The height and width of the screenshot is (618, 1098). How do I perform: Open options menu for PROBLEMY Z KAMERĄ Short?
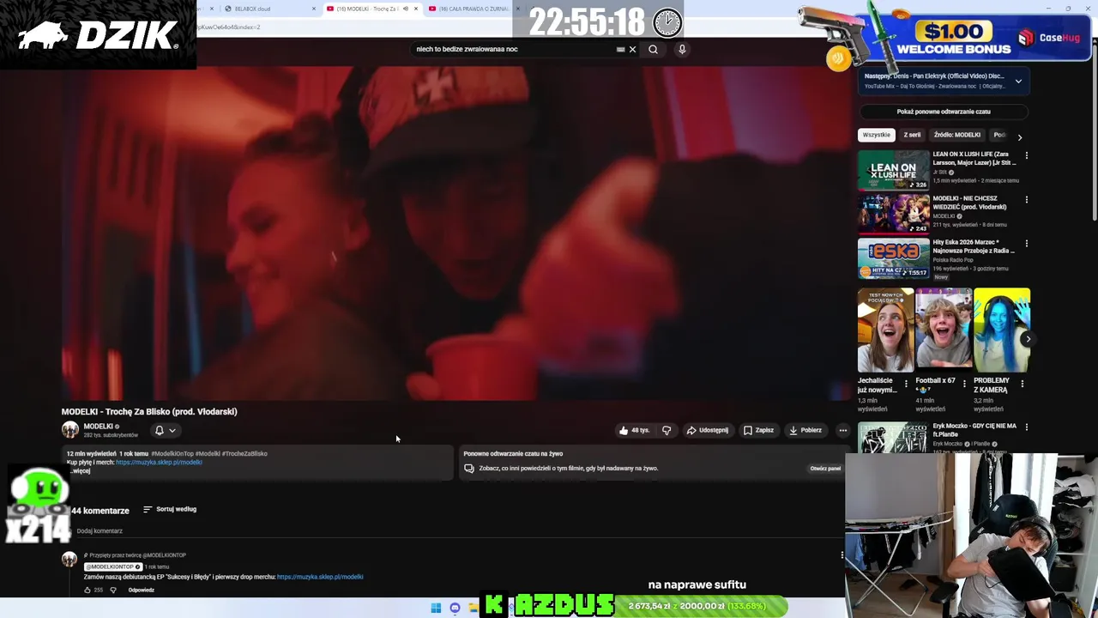tap(1022, 384)
